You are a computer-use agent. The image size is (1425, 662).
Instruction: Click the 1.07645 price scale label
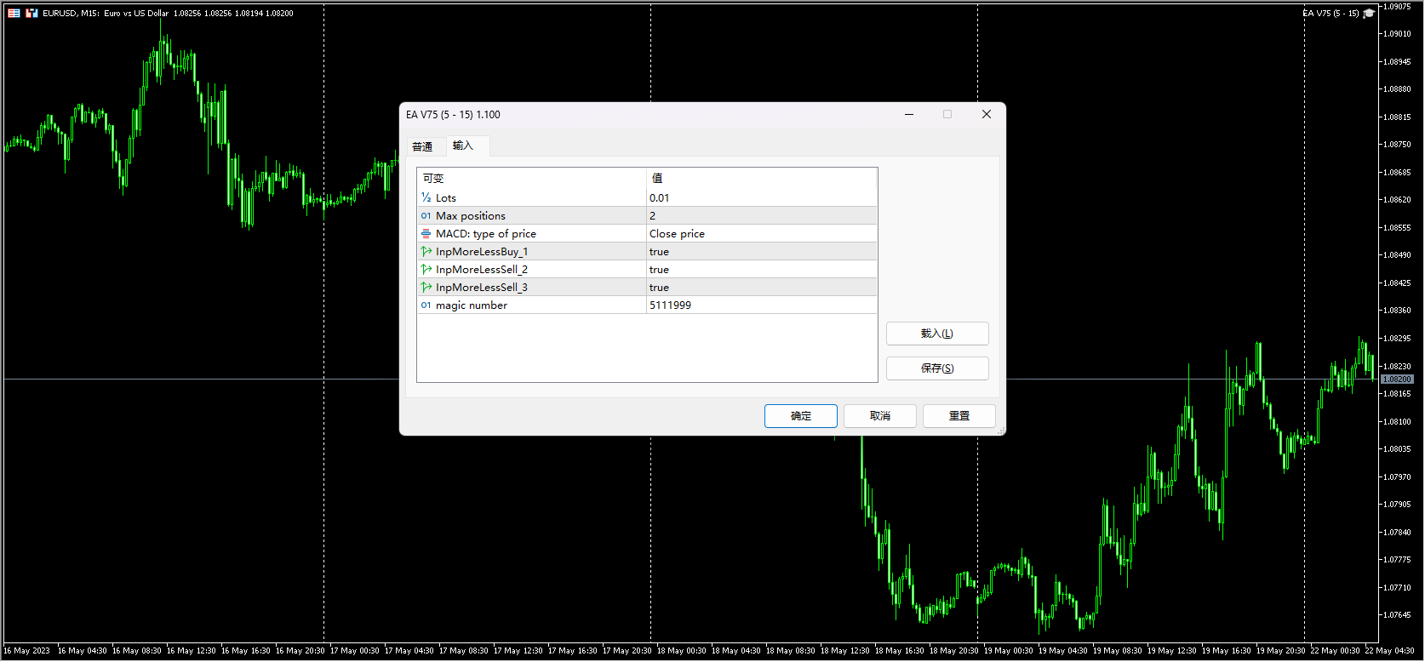pos(1398,615)
